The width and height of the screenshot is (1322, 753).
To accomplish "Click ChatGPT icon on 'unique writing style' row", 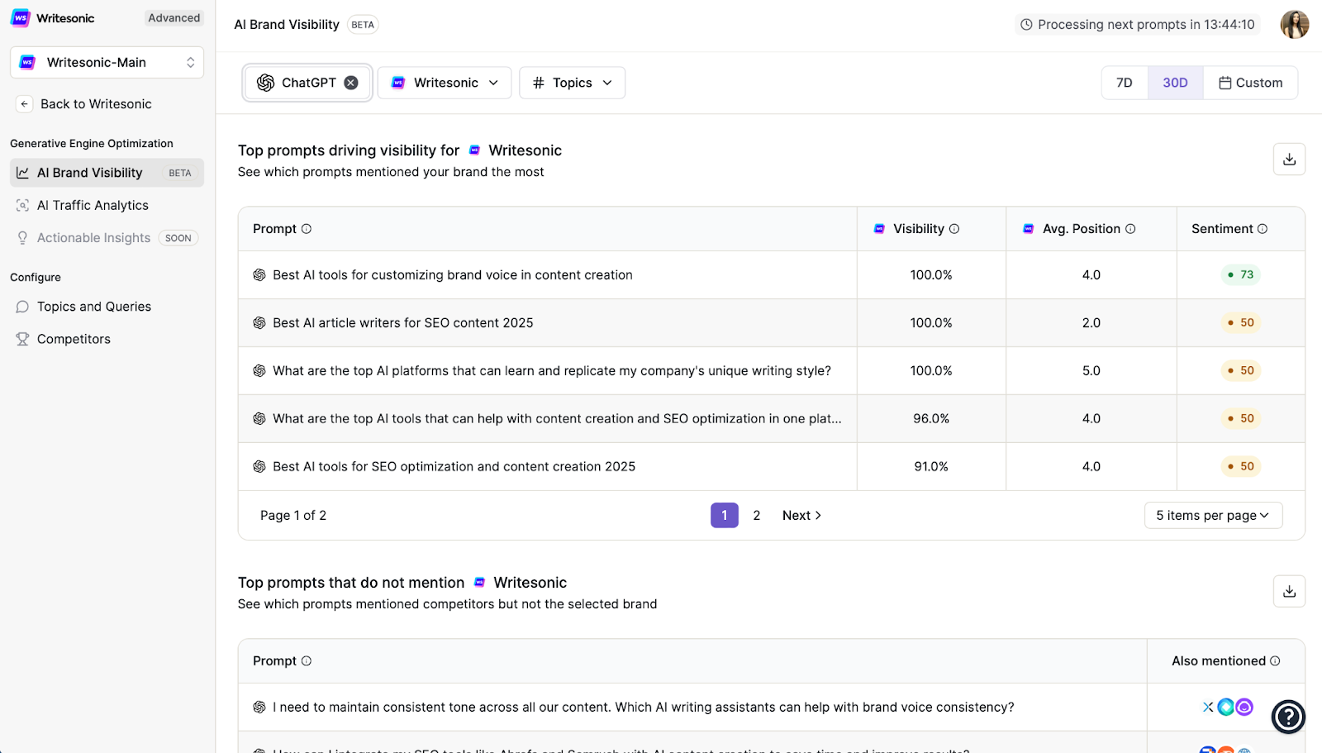I will tap(259, 371).
